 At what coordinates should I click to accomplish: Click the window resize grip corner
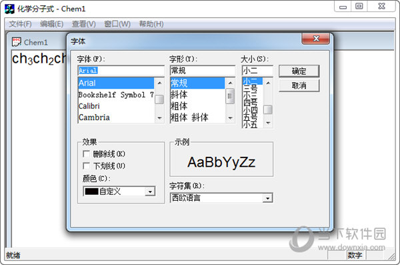coord(391,256)
